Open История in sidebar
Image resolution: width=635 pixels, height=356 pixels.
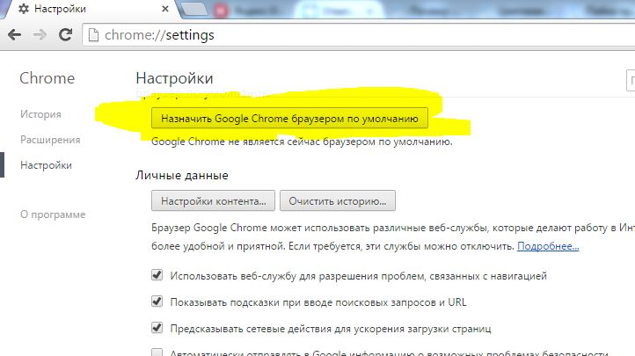click(x=40, y=114)
